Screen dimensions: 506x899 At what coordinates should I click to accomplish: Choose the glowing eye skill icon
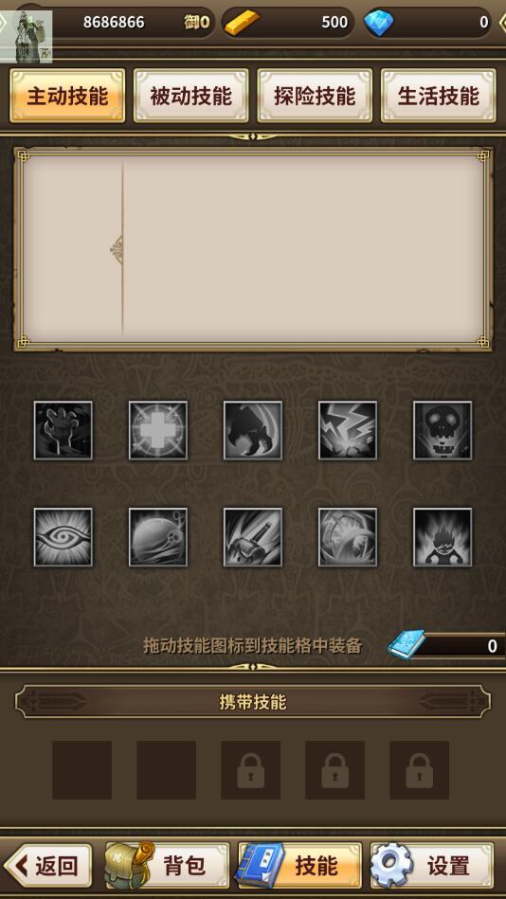[x=63, y=537]
